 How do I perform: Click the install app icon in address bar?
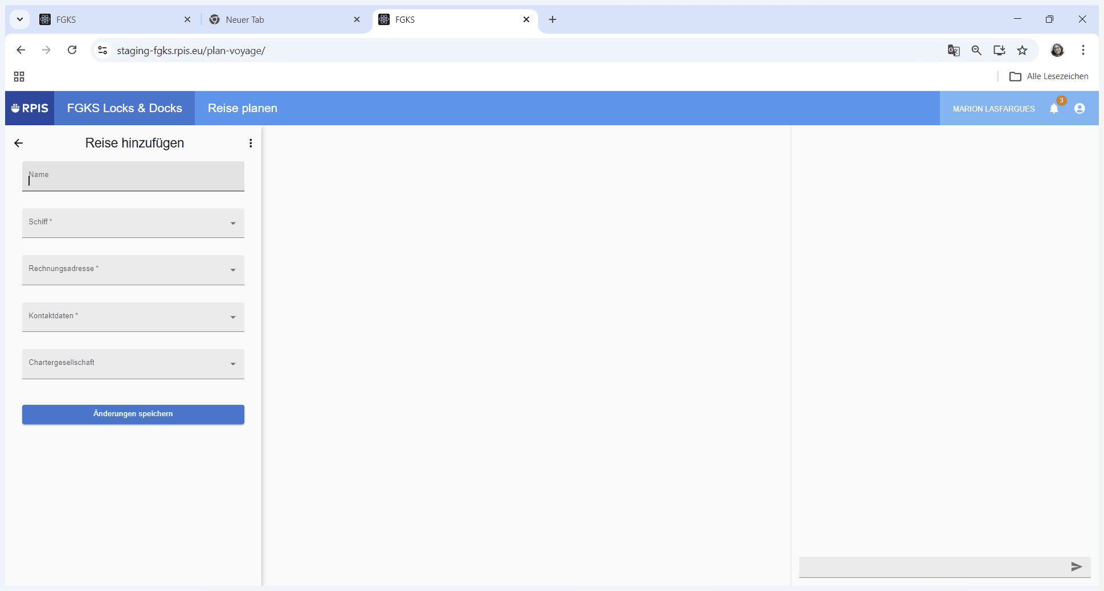[x=999, y=50]
